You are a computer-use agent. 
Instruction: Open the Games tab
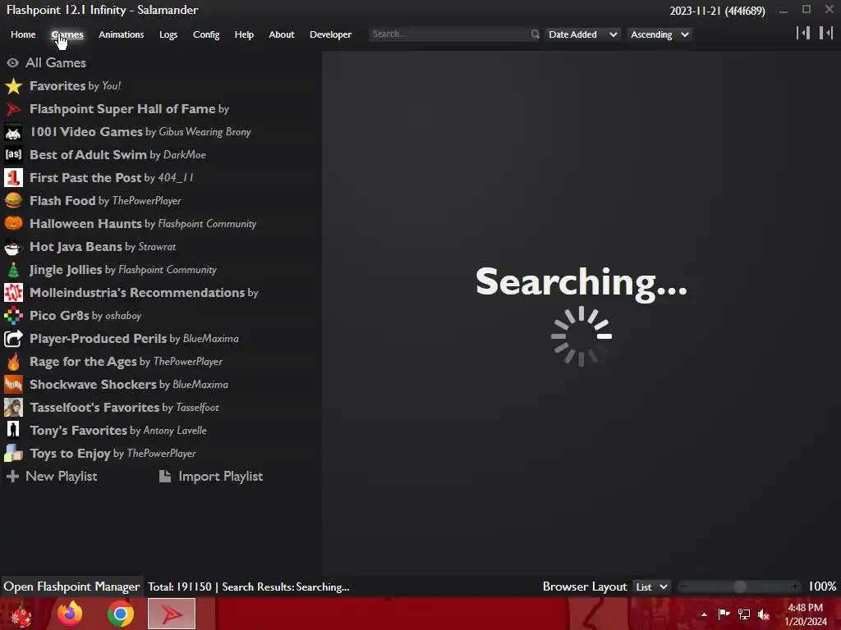tap(67, 34)
